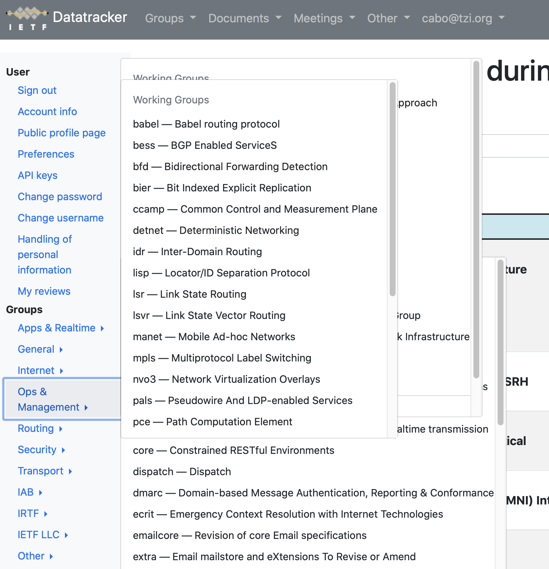Go to Preferences
This screenshot has height=569, width=549.
[46, 154]
